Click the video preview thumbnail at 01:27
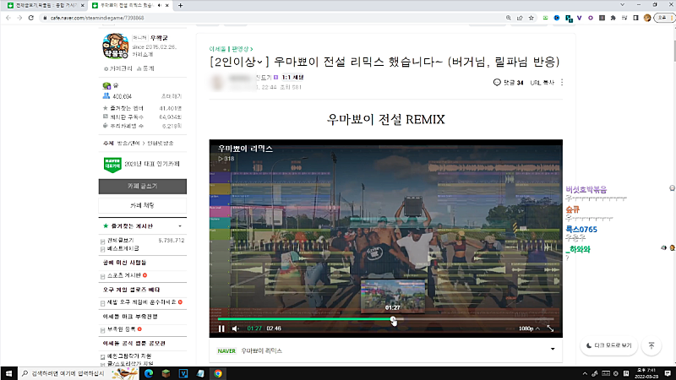This screenshot has width=676, height=380. tap(392, 296)
